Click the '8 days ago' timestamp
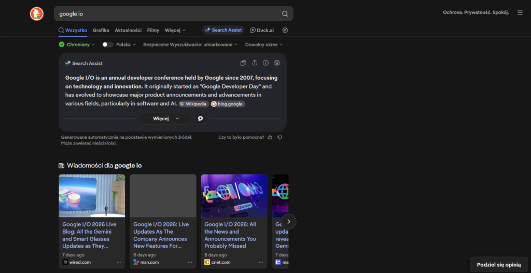Image resolution: width=531 pixels, height=273 pixels. (216, 255)
